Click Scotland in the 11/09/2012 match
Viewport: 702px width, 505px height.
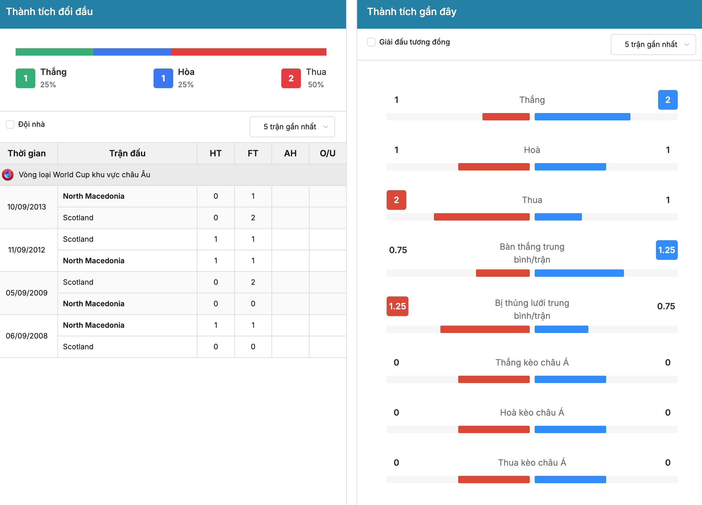[78, 239]
